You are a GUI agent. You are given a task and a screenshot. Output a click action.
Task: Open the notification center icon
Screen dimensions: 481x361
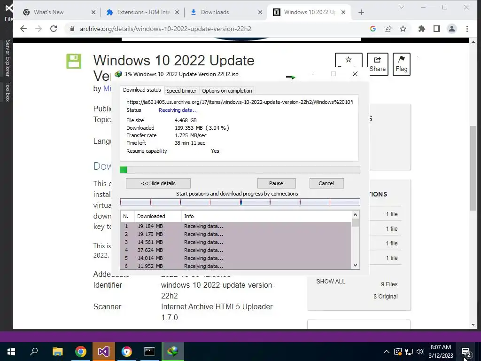(466, 352)
